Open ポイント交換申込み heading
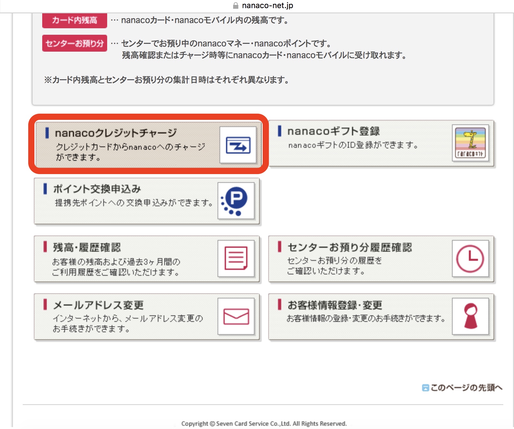Viewport: 514px width, 429px height. tap(97, 189)
